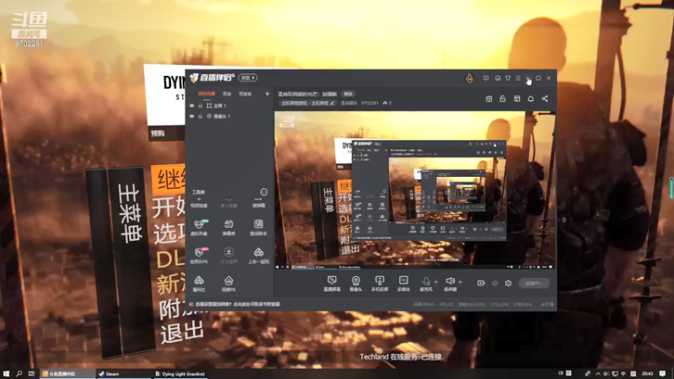Toggle visibility eye of the 摄像头 1 source
Screen dimensions: 674x379
point(192,116)
